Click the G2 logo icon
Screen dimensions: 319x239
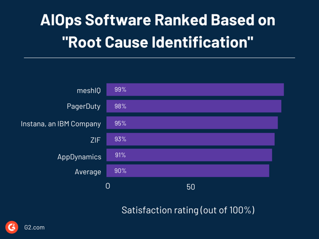[12, 227]
